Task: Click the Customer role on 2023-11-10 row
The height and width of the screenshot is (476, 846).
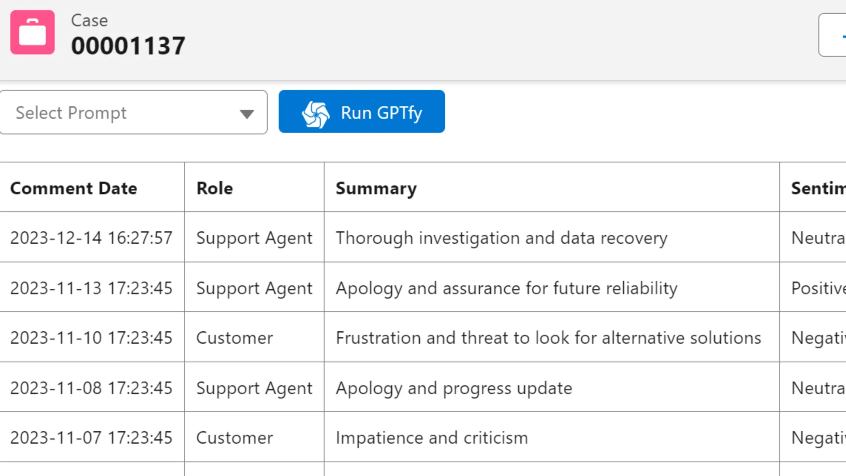Action: [234, 338]
